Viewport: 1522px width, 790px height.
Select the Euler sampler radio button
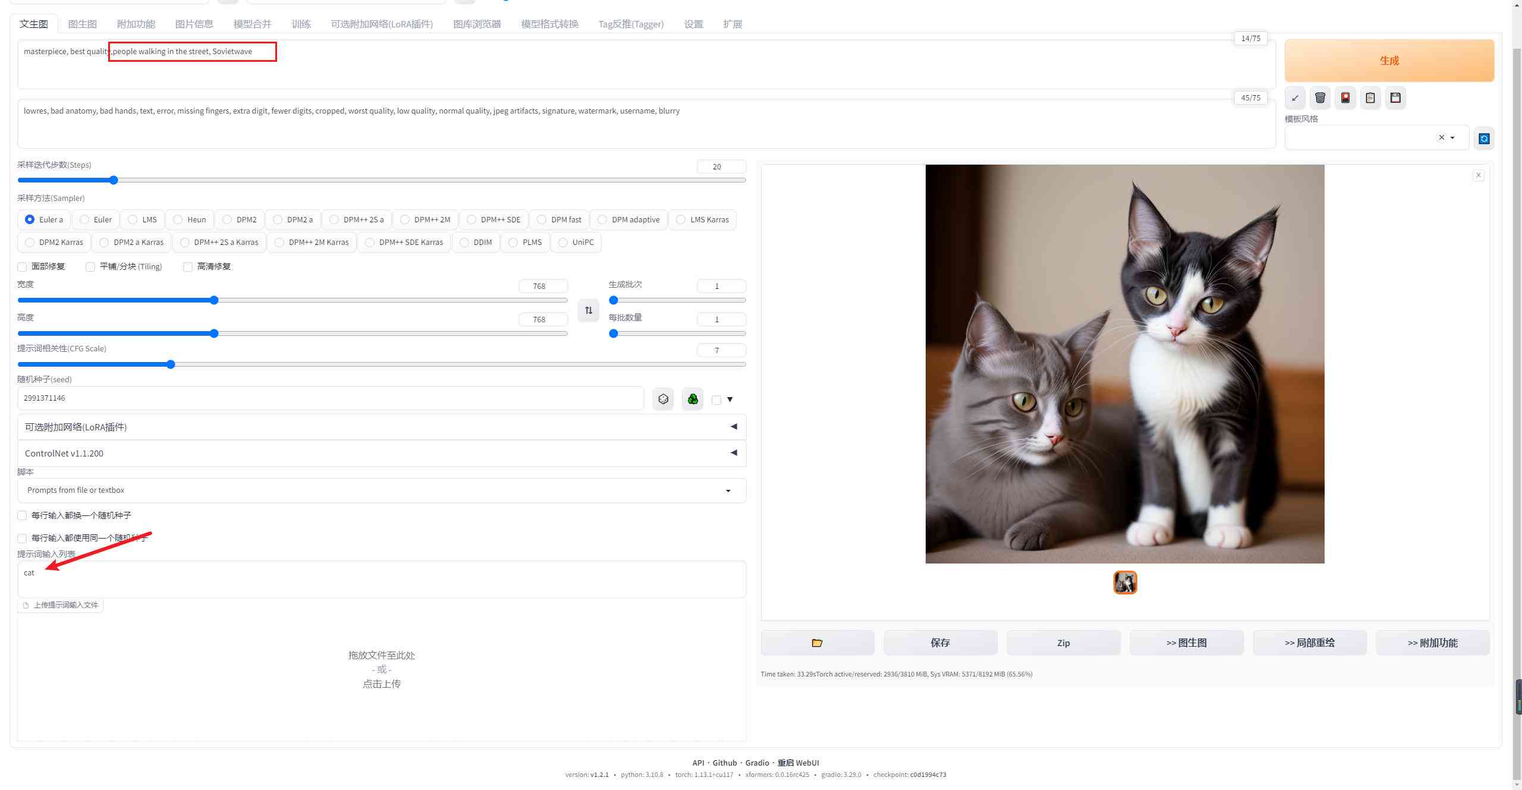pos(84,219)
